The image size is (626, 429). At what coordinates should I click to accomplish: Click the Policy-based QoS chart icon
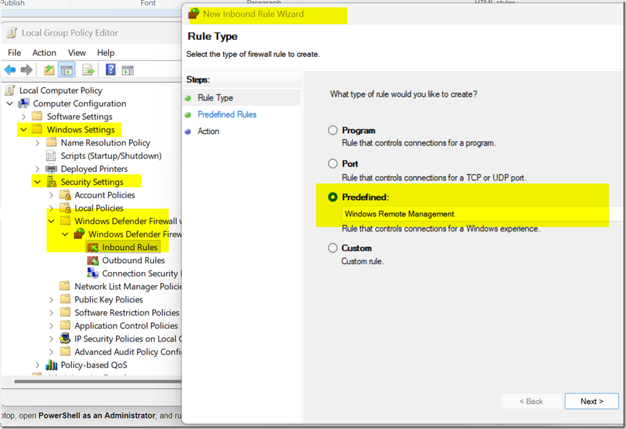coord(51,365)
